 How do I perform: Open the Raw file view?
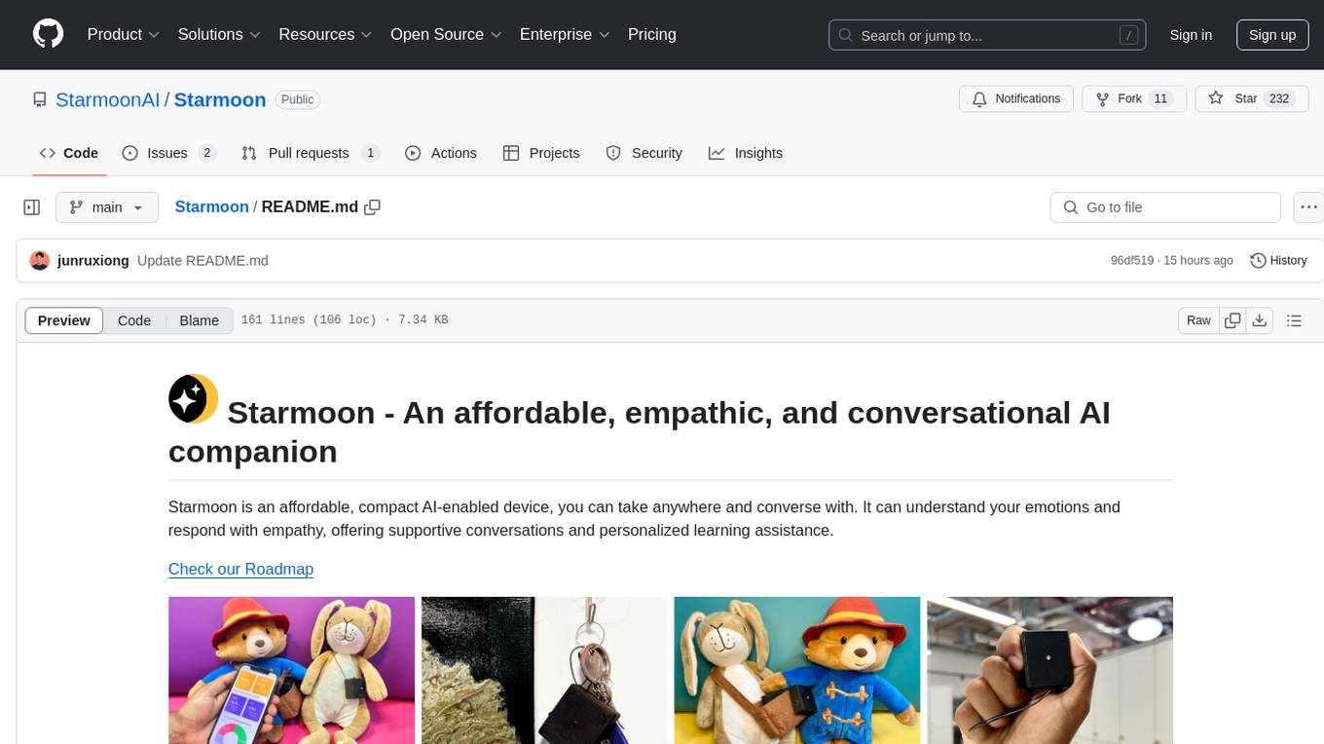coord(1198,320)
